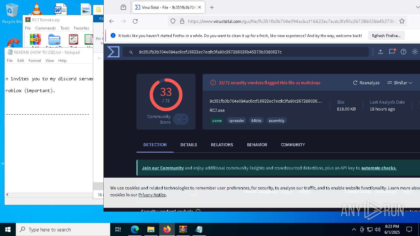420x236 pixels.
Task: Toggle the VirusTotal light/dark theme icon
Action: pyautogui.click(x=415, y=52)
